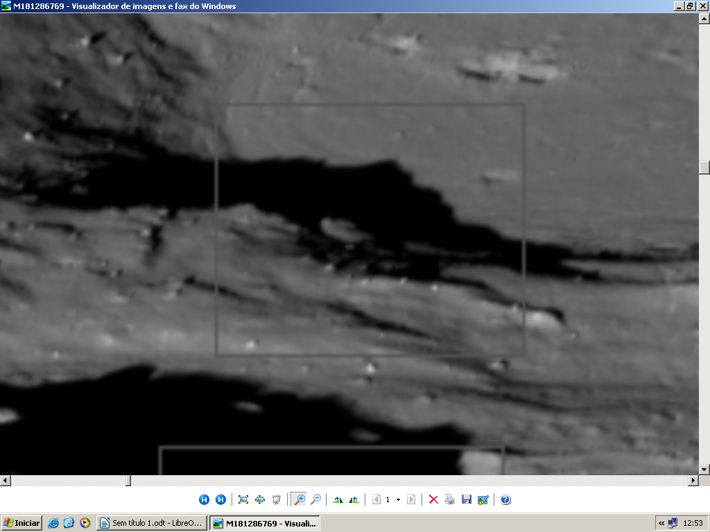The width and height of the screenshot is (710, 532).
Task: Go to the previous image
Action: [x=204, y=499]
